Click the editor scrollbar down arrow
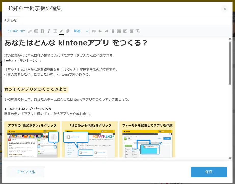The image size is (235, 184). click(230, 158)
